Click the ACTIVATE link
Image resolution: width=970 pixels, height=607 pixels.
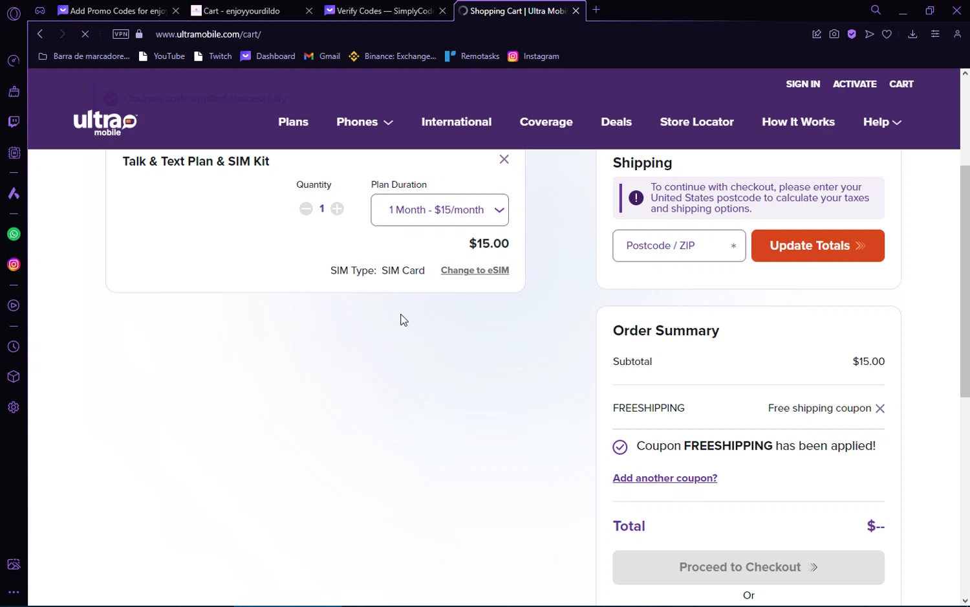[855, 84]
